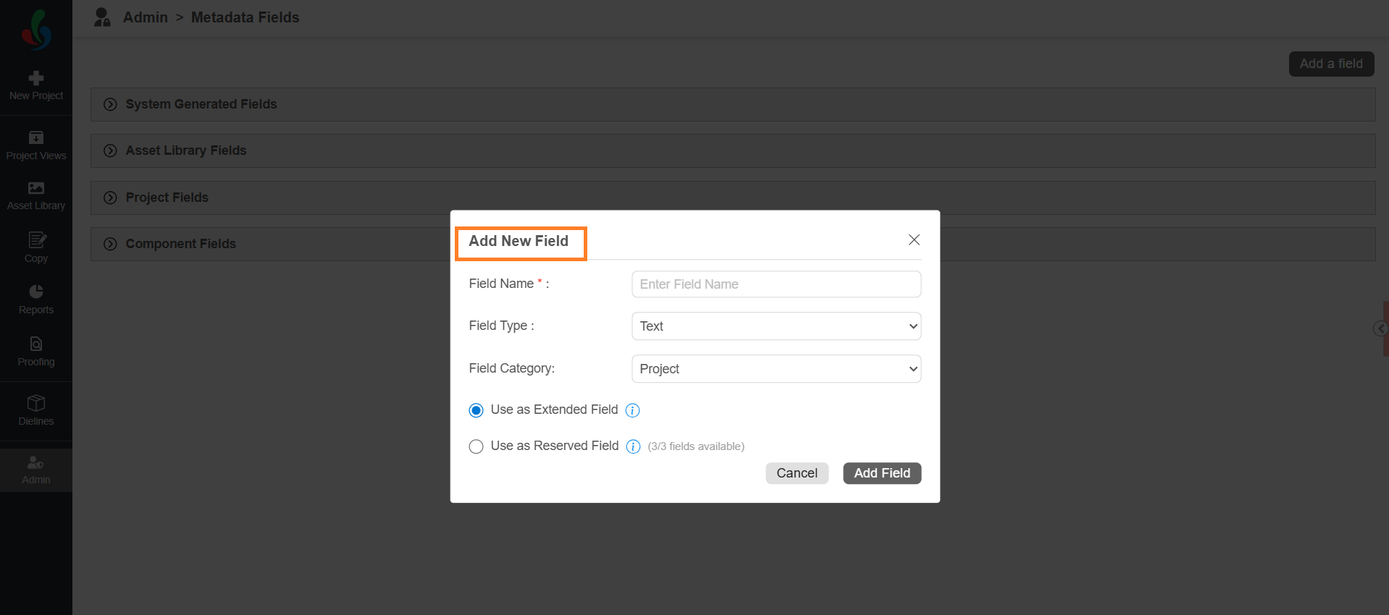Open Reports pie chart icon
1389x615 pixels.
coord(36,292)
